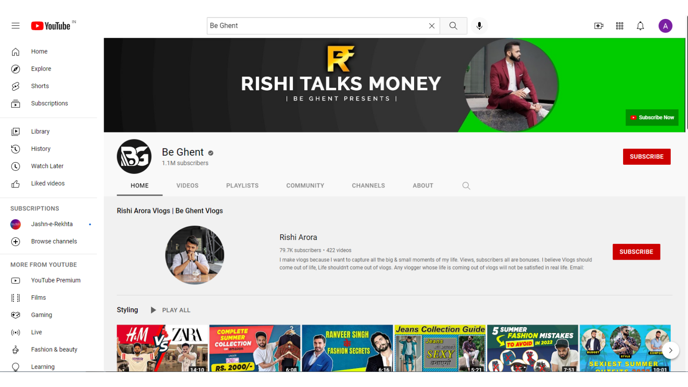
Task: Switch to the ABOUT tab
Action: click(423, 186)
